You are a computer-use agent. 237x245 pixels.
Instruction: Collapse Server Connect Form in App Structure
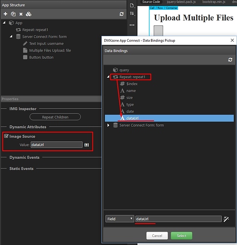[x=11, y=36]
